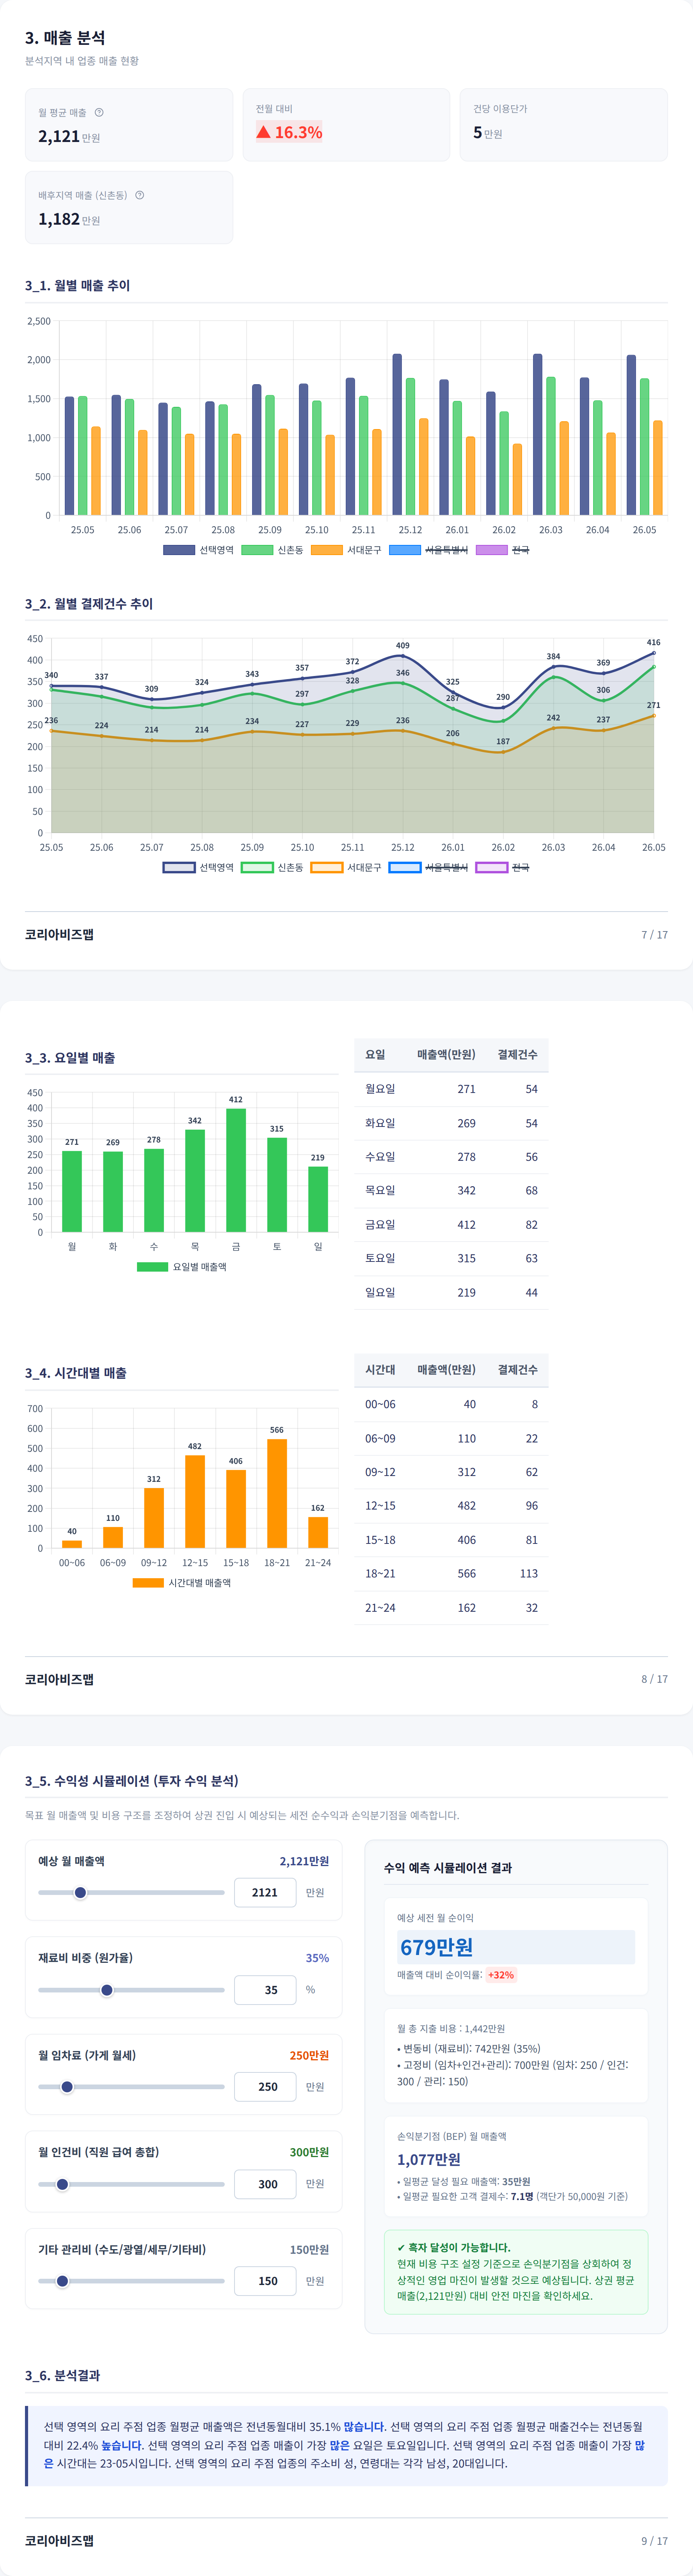Viewport: 693px width, 2576px height.
Task: Click the 원가율 input showing 35
Action: click(265, 1990)
